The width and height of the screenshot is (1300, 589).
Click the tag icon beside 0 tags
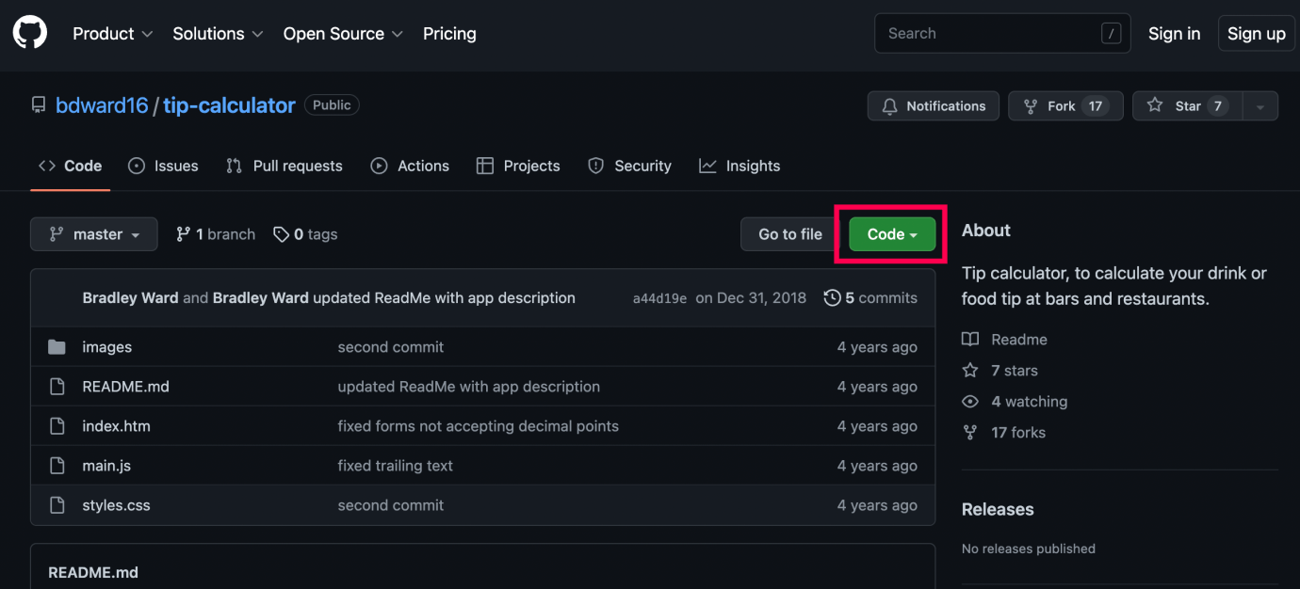[x=283, y=233]
